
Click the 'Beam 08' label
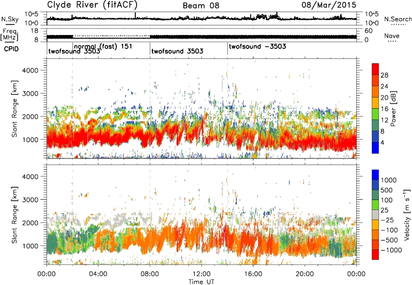coord(201,6)
